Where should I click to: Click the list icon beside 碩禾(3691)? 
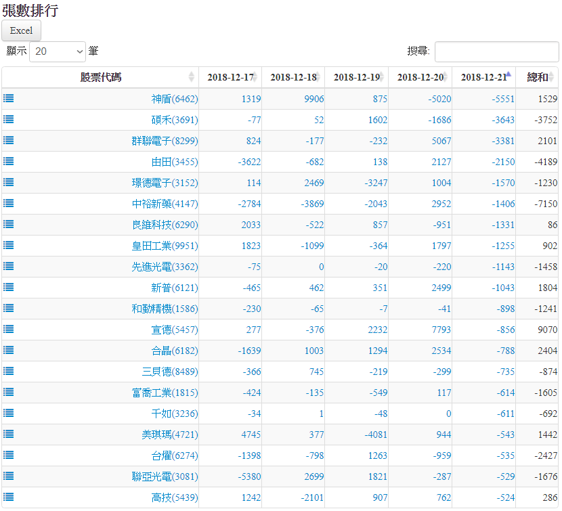[8, 119]
